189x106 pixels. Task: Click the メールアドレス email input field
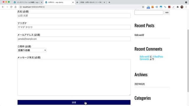[x=74, y=39]
